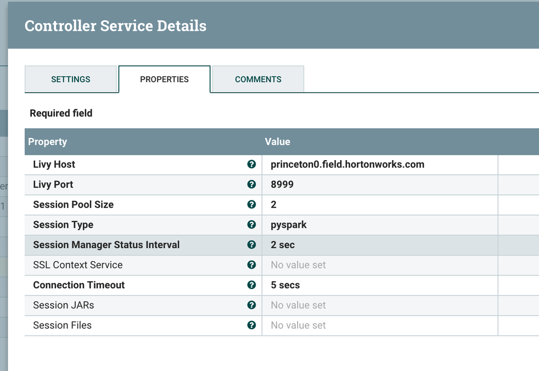Change Session Pool Size value 2
Viewport: 539px width, 371px height.
tap(274, 204)
